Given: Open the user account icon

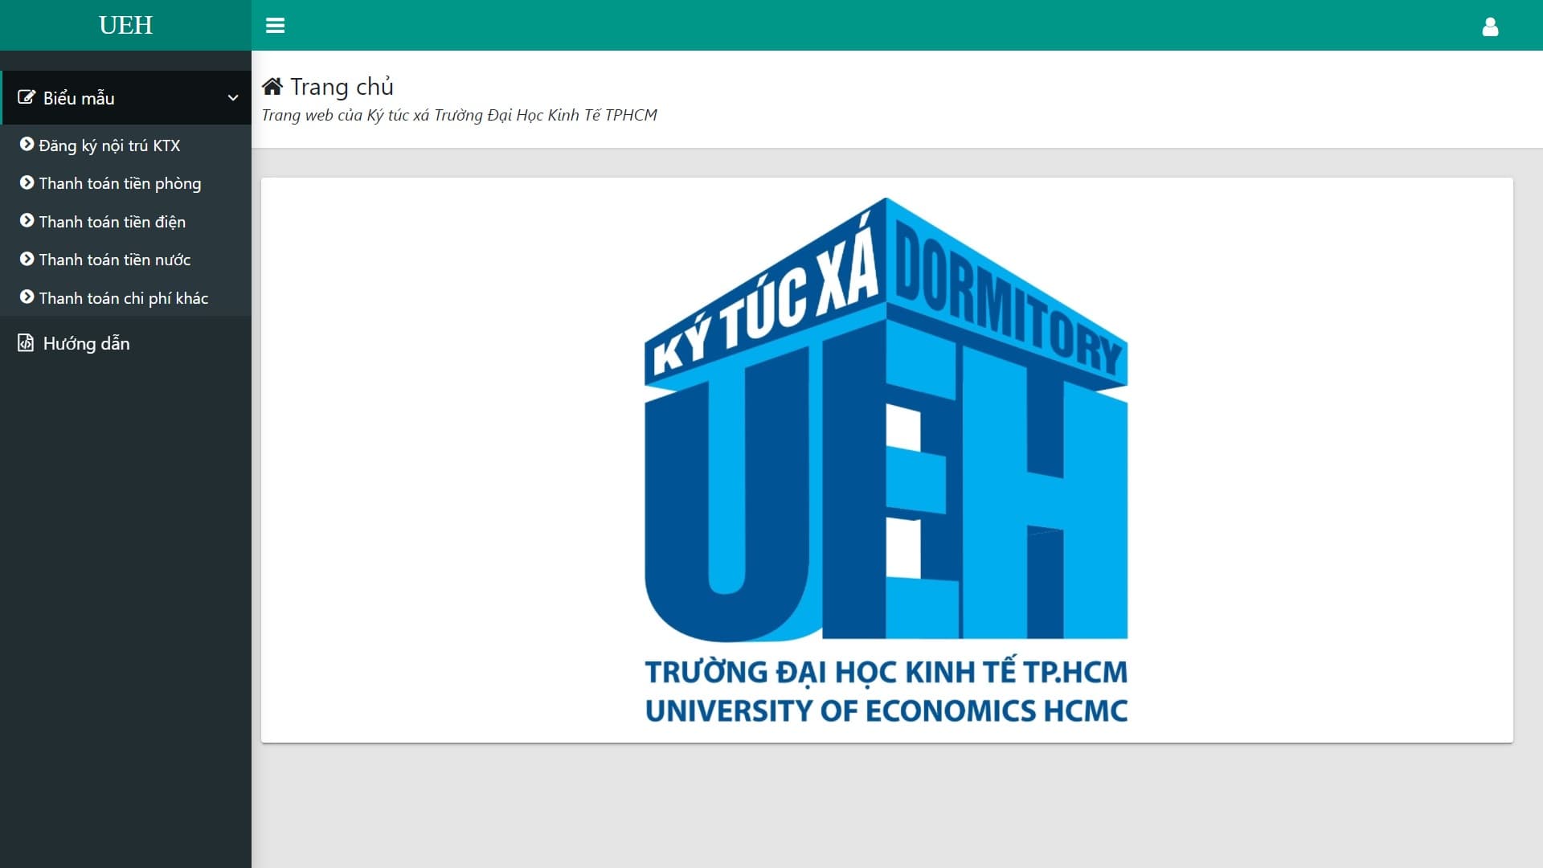Looking at the screenshot, I should (1490, 27).
